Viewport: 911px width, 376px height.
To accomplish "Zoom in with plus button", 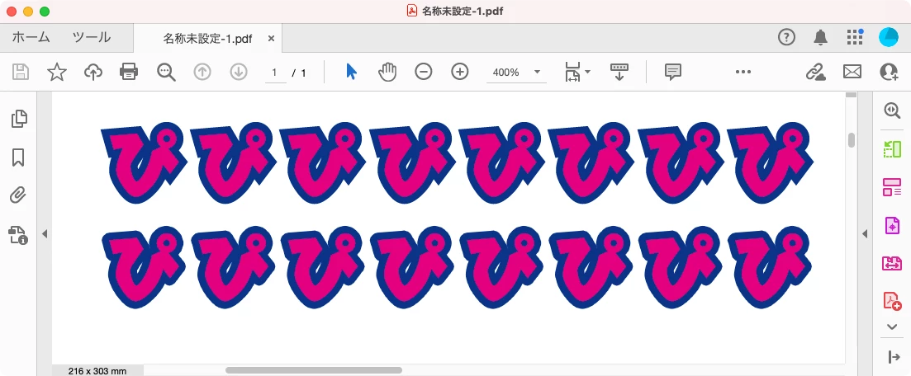I will point(459,72).
